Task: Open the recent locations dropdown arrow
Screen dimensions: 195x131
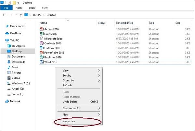Action: [x=16, y=15]
